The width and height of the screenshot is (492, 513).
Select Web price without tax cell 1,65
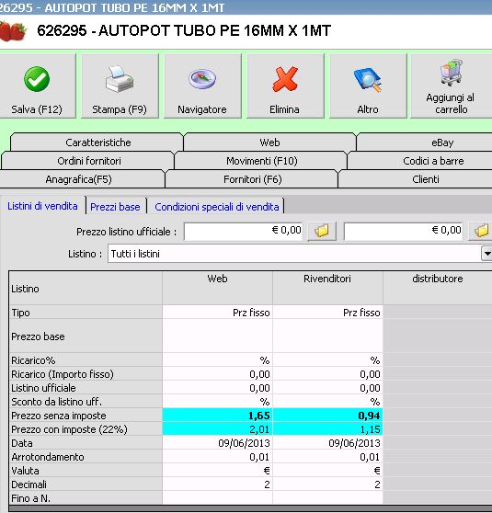click(x=218, y=416)
